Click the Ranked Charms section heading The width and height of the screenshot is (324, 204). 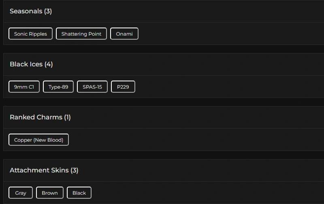click(36, 117)
